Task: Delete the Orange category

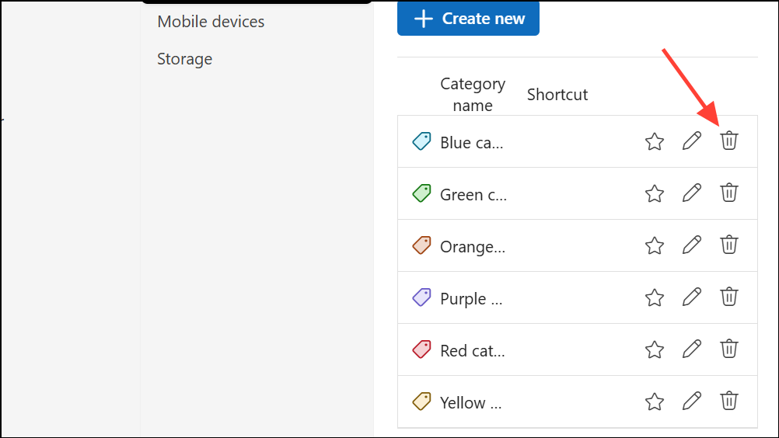Action: (x=728, y=245)
